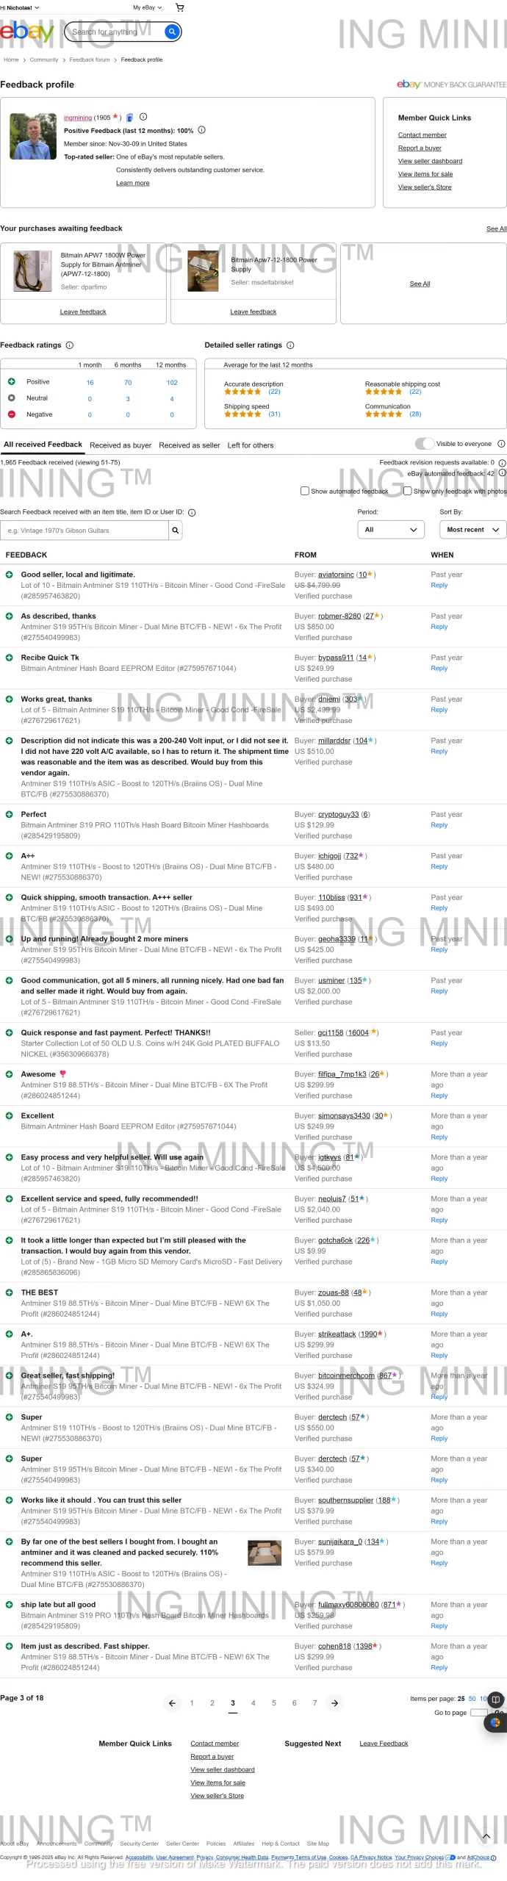
Task: Open buyer cohen818 profile link
Action: point(334,1646)
